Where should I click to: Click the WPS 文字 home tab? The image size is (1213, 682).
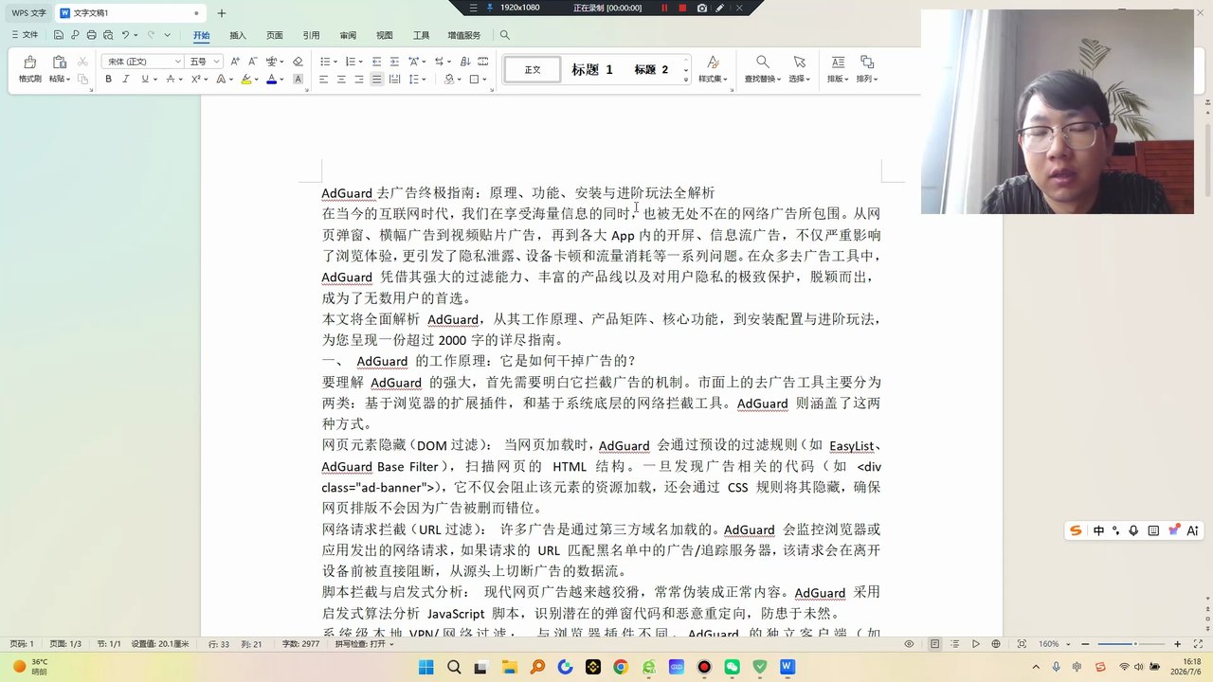pos(28,13)
